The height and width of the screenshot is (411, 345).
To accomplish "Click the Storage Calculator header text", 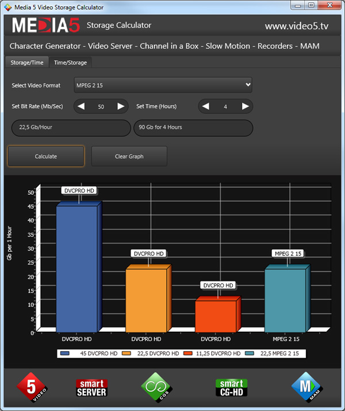I will (119, 25).
